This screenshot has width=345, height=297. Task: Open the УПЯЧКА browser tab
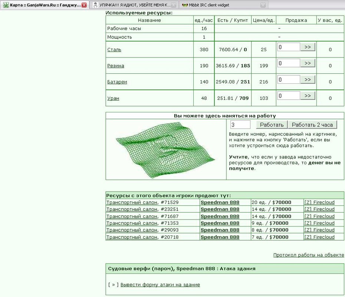tap(134, 5)
